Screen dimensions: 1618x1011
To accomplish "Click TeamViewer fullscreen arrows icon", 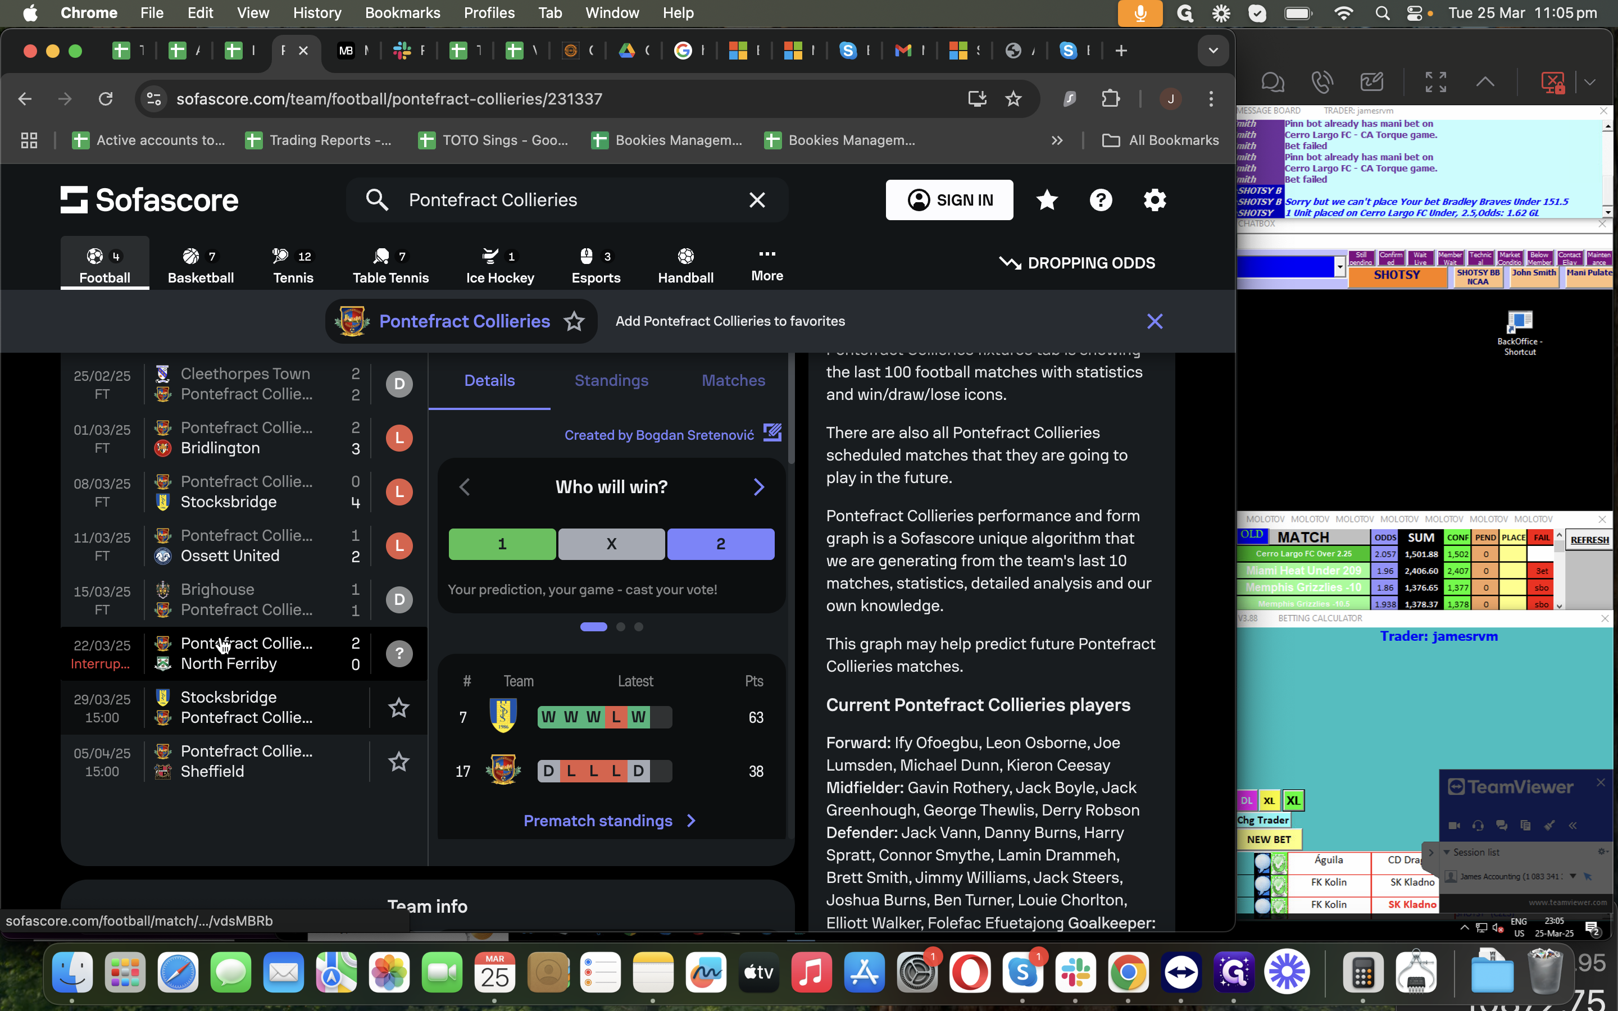I will (1435, 82).
